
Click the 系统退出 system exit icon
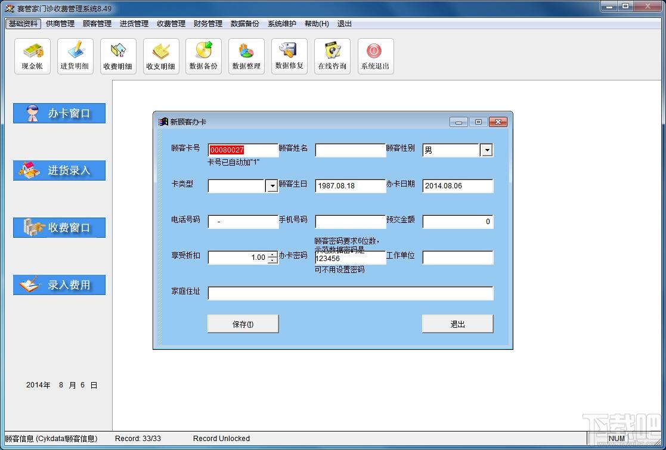(x=376, y=56)
